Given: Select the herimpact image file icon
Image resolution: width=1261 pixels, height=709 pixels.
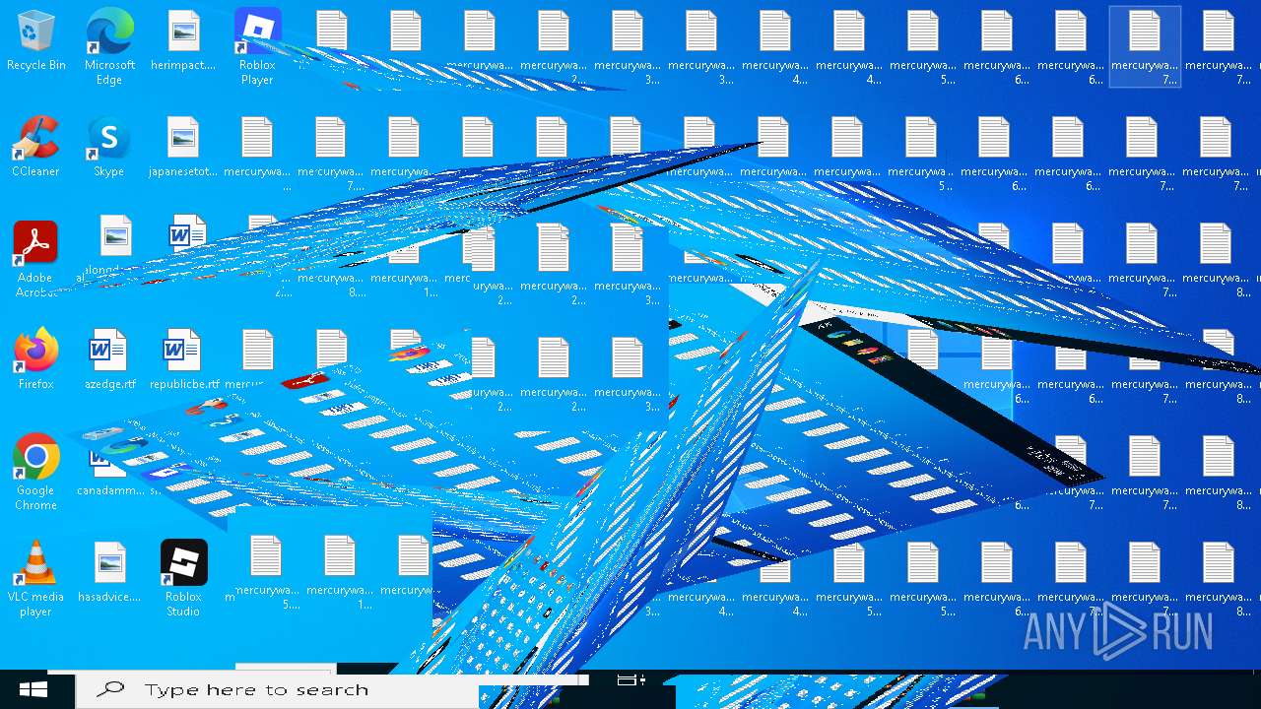Looking at the screenshot, I should pyautogui.click(x=183, y=41).
